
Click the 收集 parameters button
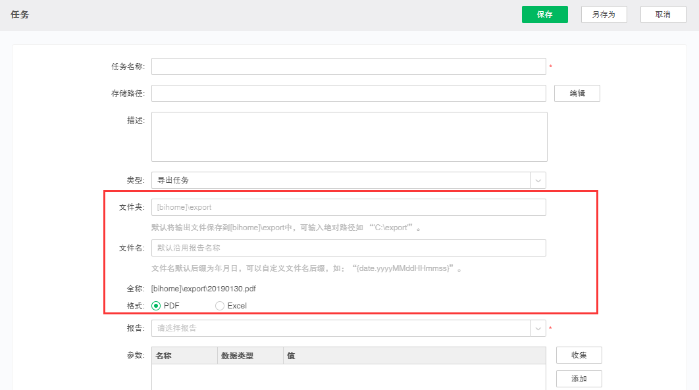coord(579,355)
